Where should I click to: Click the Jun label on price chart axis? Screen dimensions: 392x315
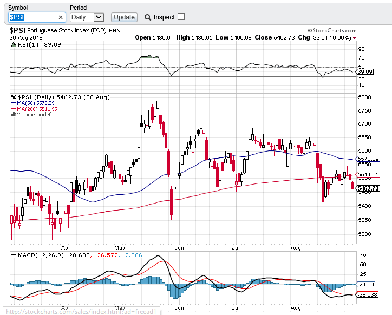(179, 248)
